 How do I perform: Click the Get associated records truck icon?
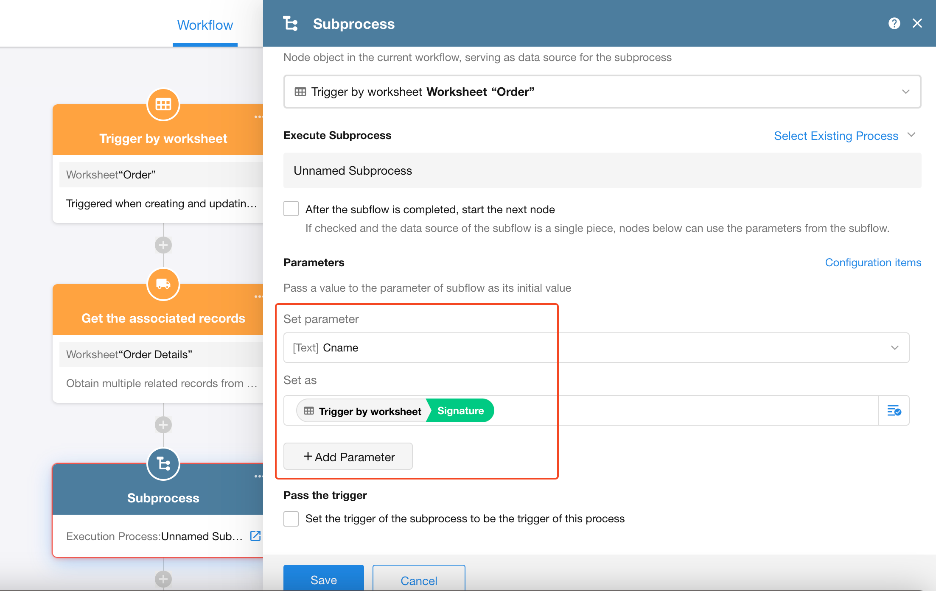[x=163, y=284]
